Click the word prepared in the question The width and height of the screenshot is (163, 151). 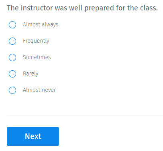(99, 8)
